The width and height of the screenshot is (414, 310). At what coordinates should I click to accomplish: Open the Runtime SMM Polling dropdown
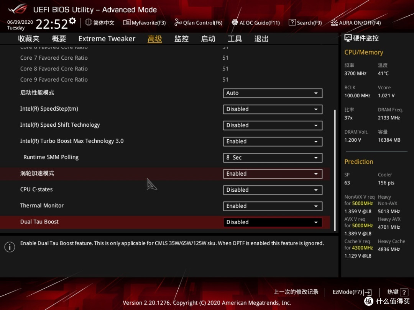point(273,158)
